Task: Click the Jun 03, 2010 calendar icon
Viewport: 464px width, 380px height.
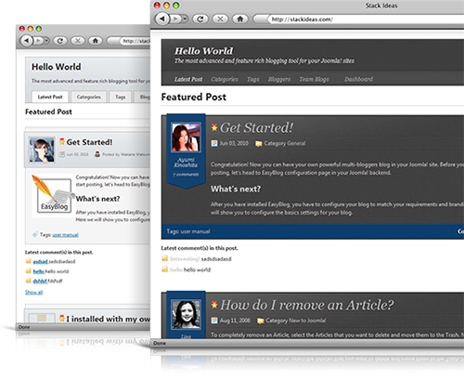Action: (x=214, y=143)
